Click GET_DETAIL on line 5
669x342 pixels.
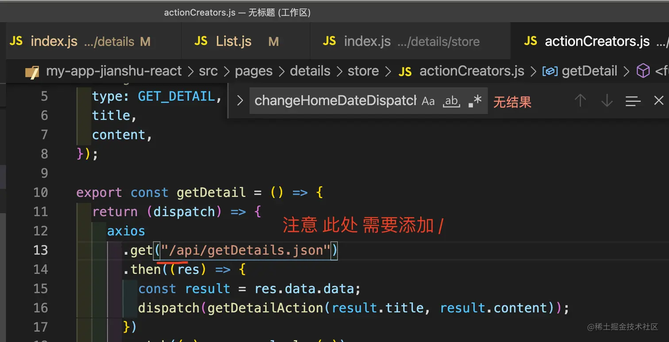click(176, 97)
